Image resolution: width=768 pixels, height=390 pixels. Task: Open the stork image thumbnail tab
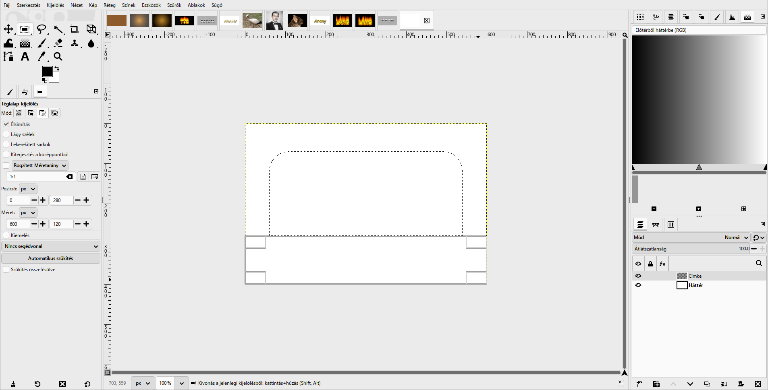pos(252,21)
